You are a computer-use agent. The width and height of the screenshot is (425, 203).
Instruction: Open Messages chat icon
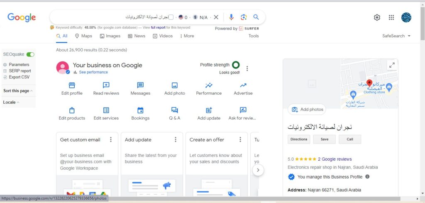coord(140,86)
